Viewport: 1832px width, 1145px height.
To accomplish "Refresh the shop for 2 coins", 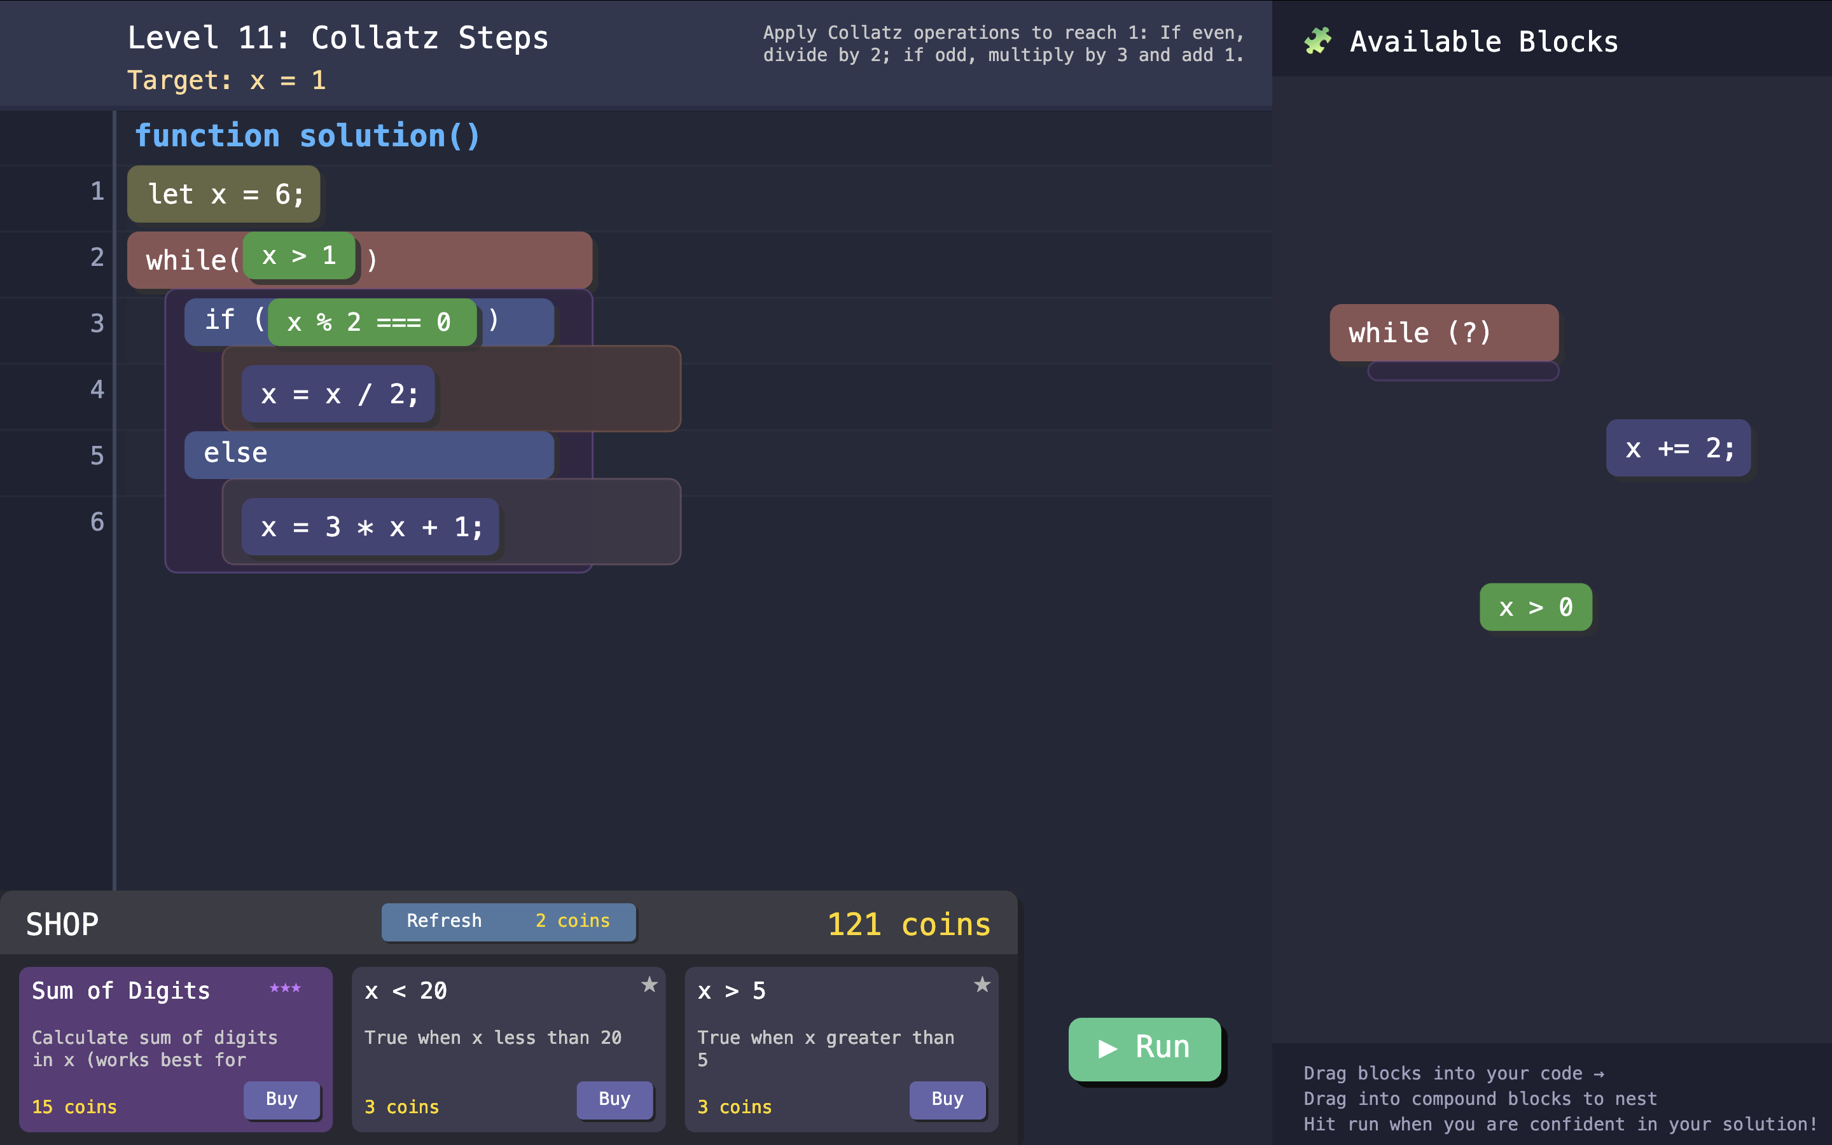I will [x=508, y=921].
